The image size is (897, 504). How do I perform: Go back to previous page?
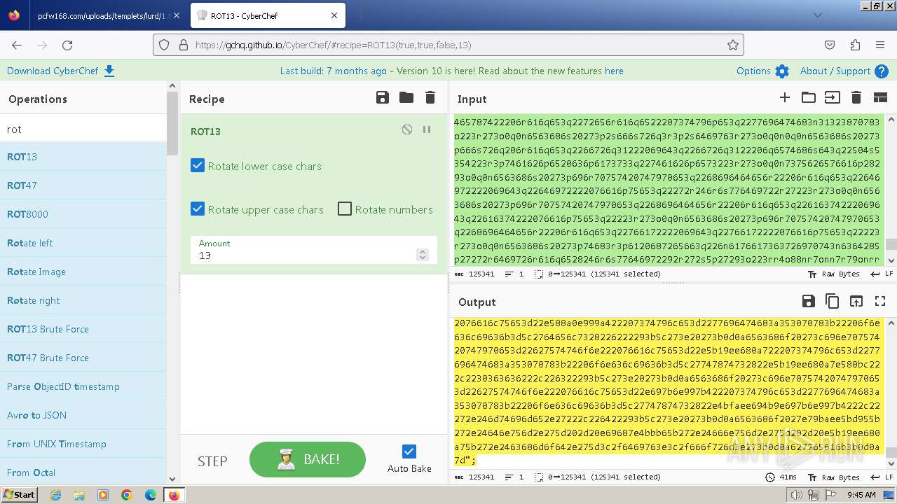[17, 45]
